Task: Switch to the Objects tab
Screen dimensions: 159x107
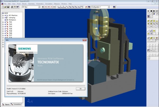Action: click(6, 104)
